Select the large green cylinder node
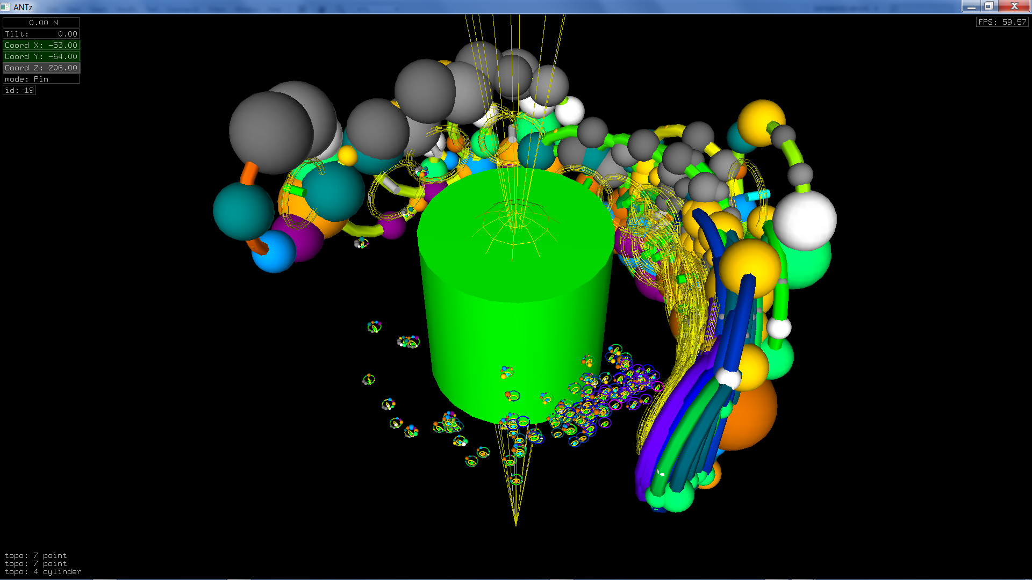Screen dimensions: 1032x580 click(516, 322)
